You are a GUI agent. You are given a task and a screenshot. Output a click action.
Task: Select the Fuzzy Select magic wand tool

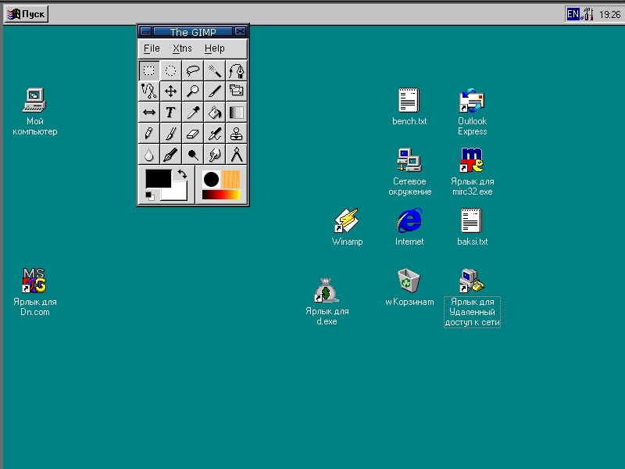click(215, 70)
